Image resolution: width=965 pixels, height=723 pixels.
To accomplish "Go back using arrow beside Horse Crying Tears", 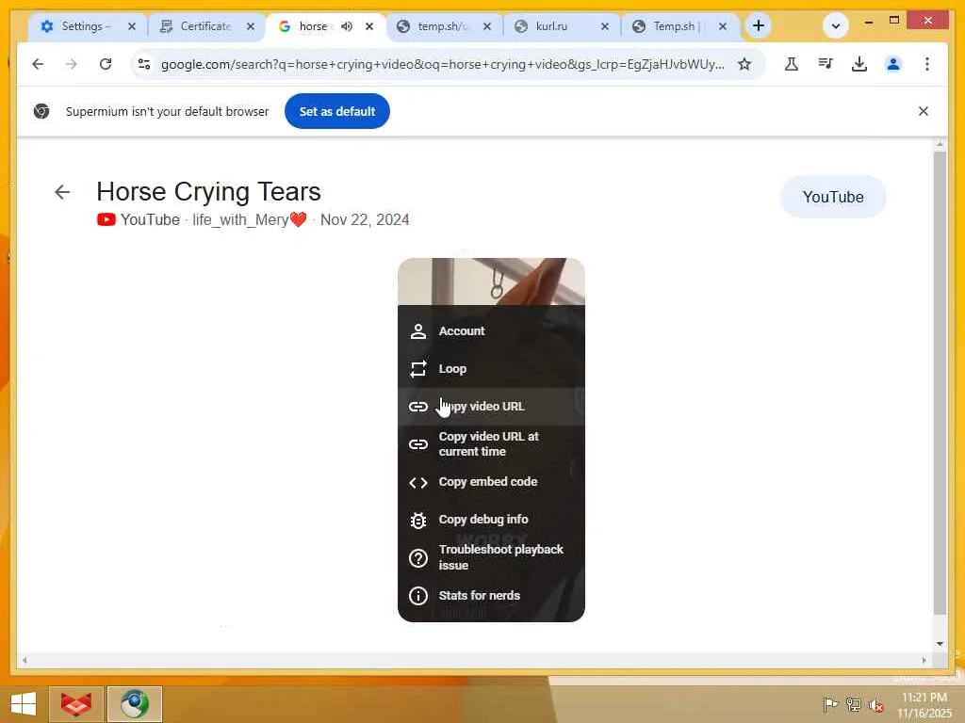I will click(62, 192).
